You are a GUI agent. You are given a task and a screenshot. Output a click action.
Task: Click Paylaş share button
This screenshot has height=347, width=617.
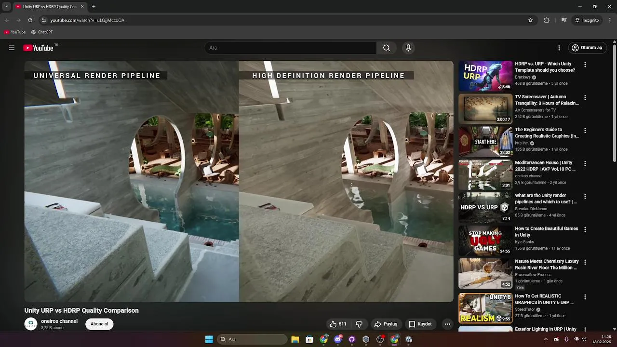tap(386, 324)
